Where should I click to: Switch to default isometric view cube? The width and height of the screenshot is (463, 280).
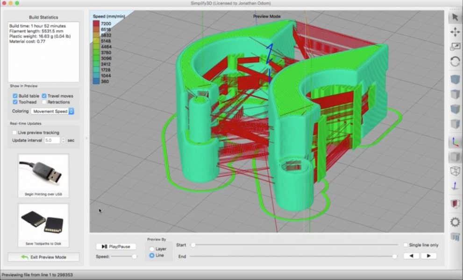click(455, 79)
